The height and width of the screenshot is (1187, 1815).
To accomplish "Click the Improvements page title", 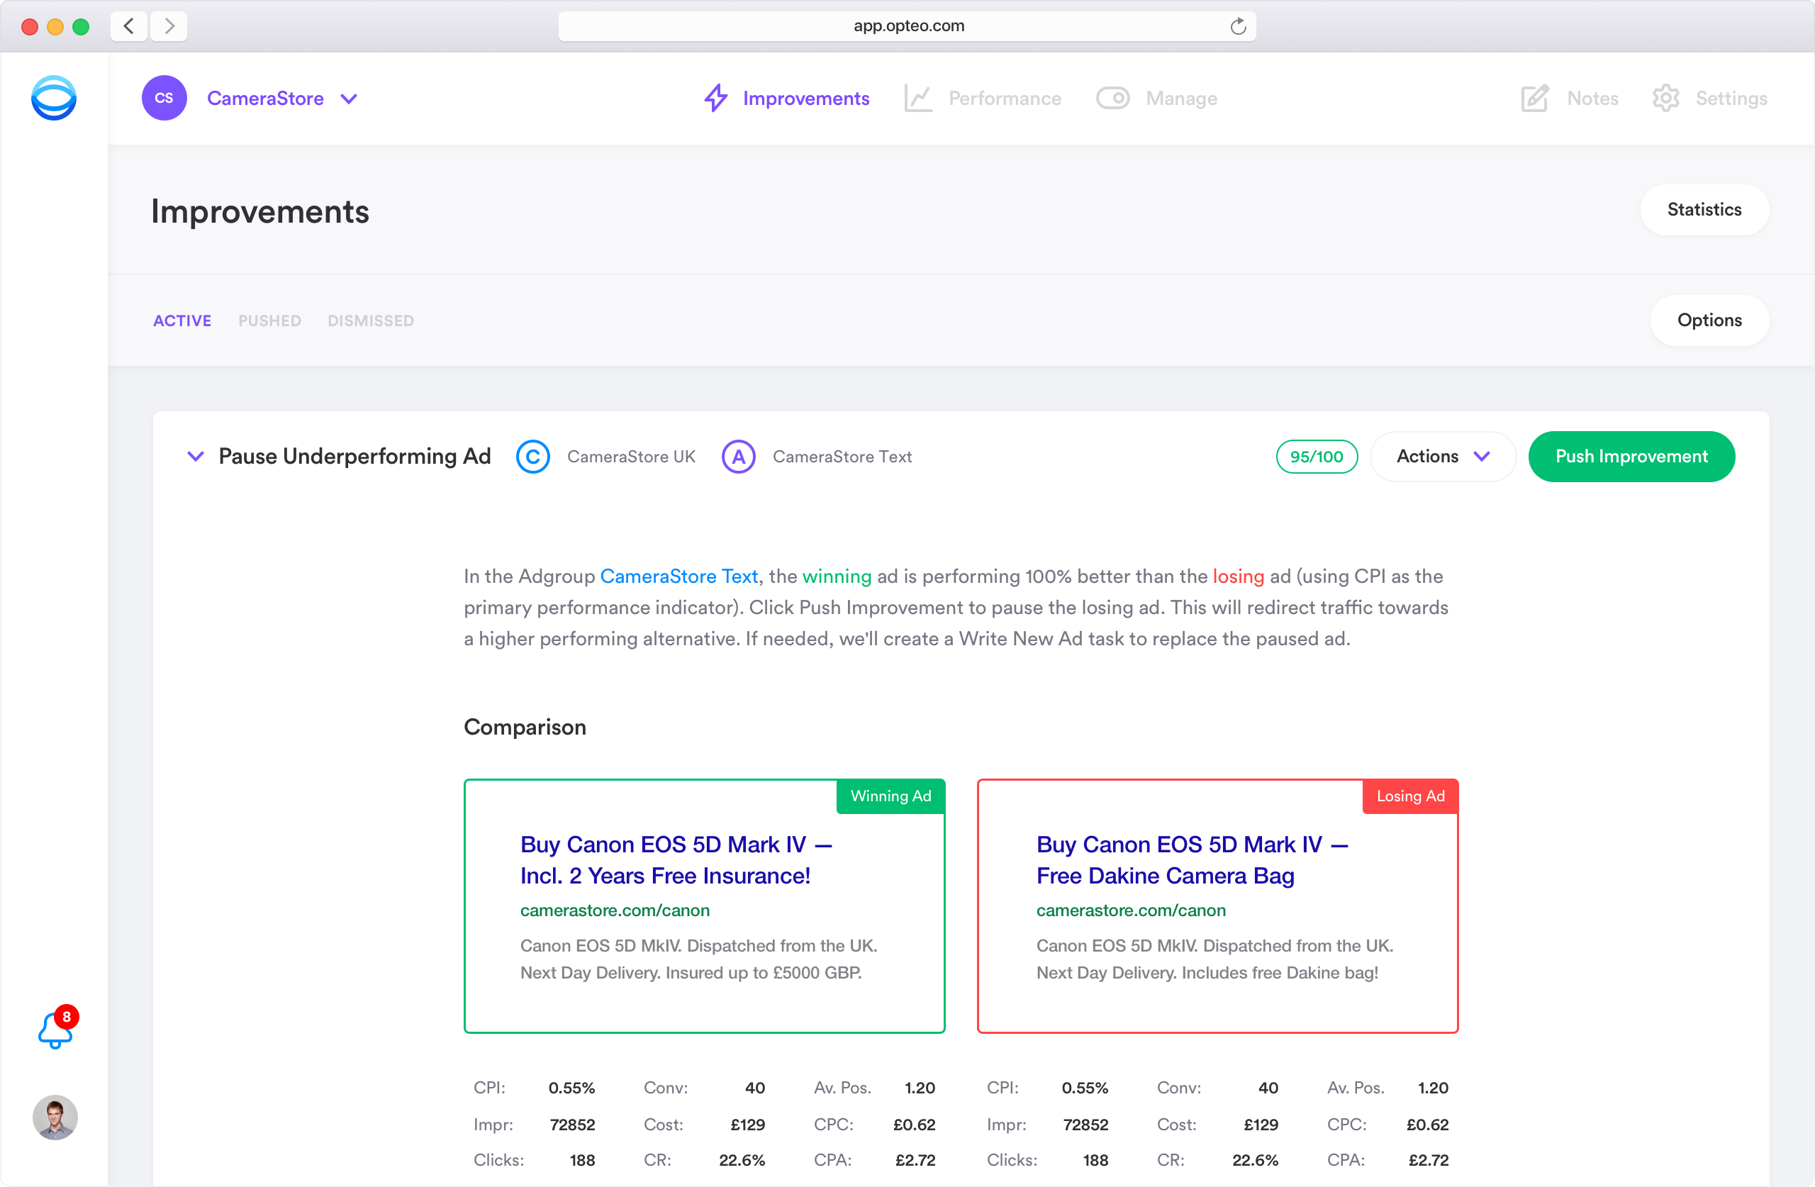I will pos(260,211).
